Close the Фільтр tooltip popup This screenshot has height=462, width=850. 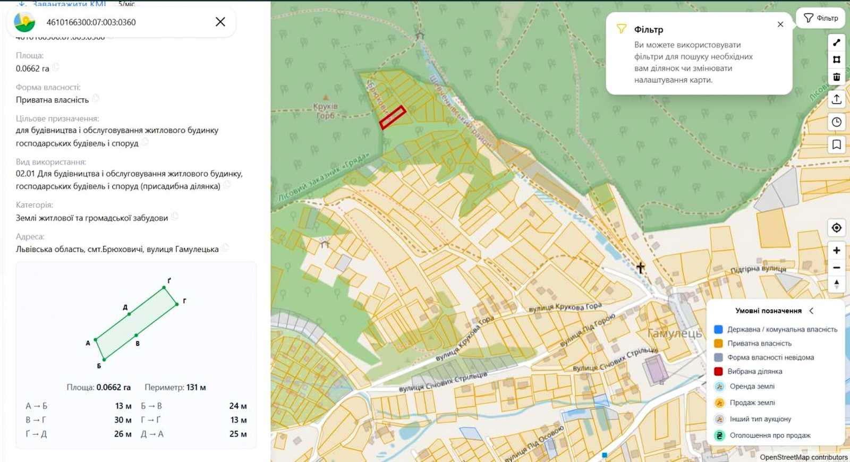780,24
